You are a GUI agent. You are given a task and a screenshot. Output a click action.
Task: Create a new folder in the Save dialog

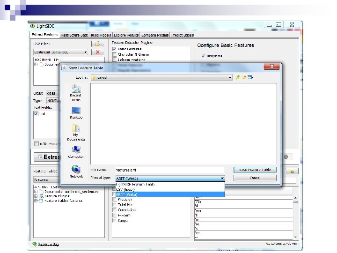(244, 77)
